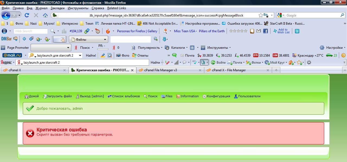Toggle the highlighted translate page button
The width and height of the screenshot is (347, 162).
pos(203,63)
